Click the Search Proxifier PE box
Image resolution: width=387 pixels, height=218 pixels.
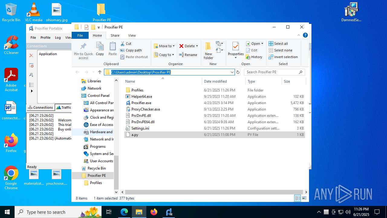pos(275,72)
